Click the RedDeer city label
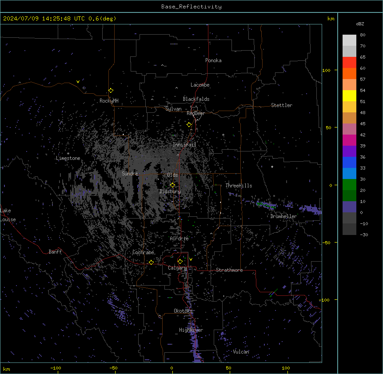 (195, 113)
